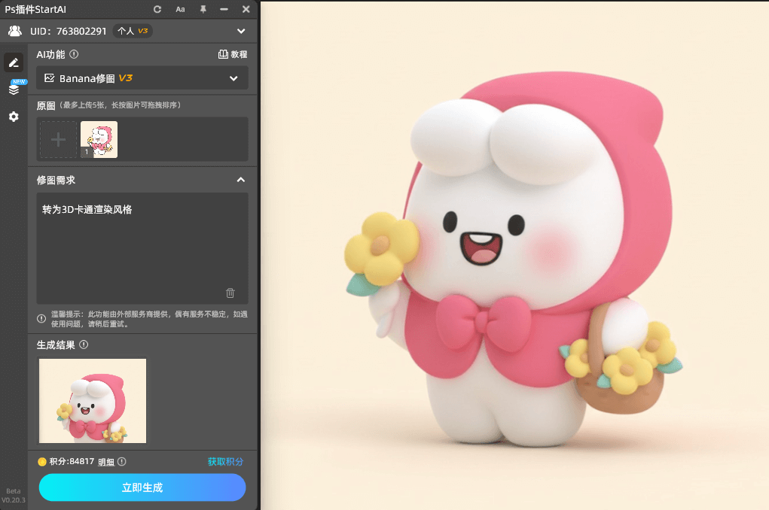Open the UID account dropdown chevron
The width and height of the screenshot is (769, 510).
(241, 31)
